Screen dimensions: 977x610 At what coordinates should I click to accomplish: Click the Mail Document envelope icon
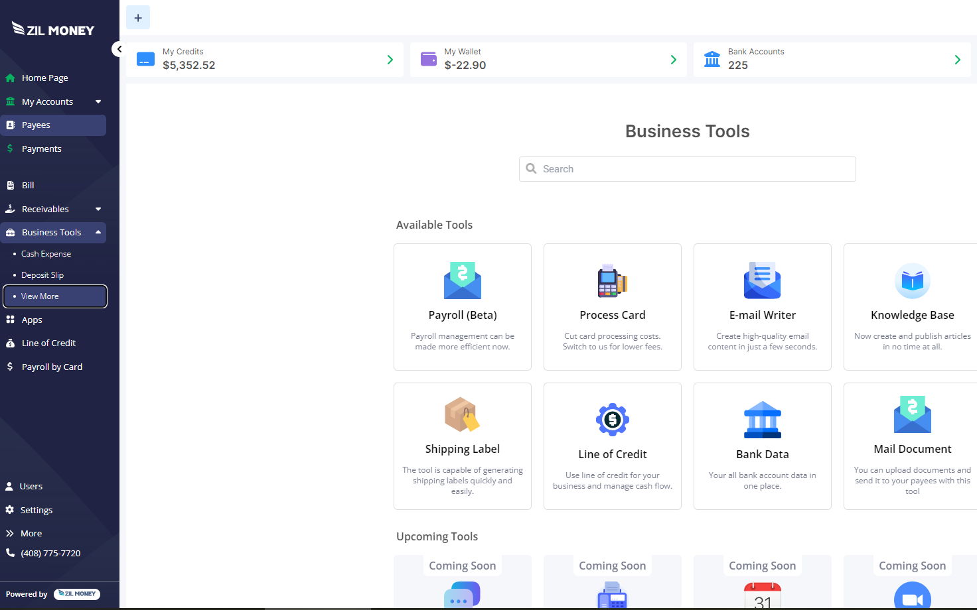tap(912, 415)
